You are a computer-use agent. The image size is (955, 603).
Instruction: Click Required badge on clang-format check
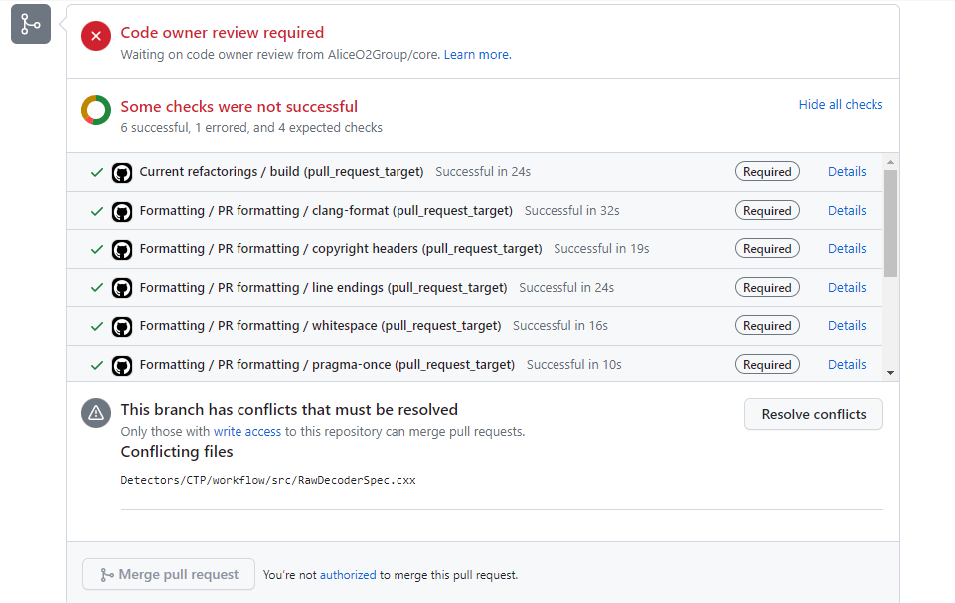tap(767, 211)
